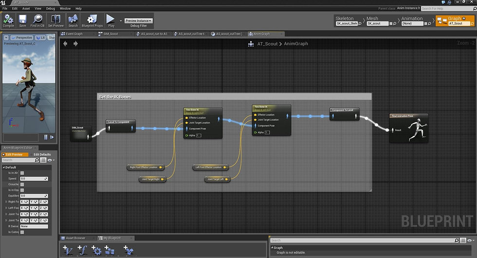Toggle the Is Cuting checkbox
The image size is (477, 258).
click(22, 232)
